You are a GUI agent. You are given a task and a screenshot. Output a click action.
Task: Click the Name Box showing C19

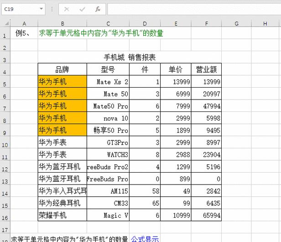23,9
